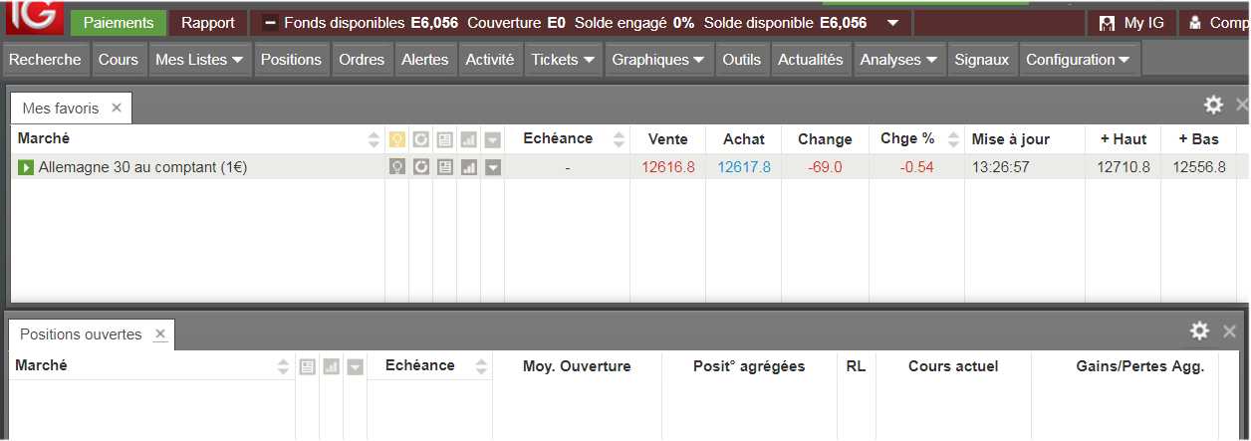1251x441 pixels.
Task: Open the Rapport section
Action: coord(208,23)
